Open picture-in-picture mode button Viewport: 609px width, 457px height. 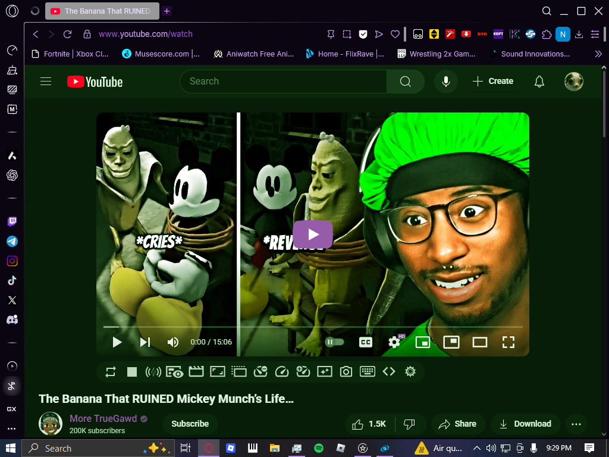pos(451,342)
